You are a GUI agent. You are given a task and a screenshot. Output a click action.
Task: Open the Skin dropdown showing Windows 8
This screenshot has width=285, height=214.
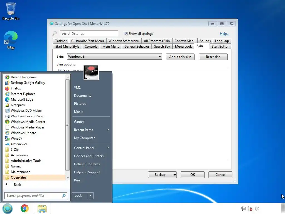pyautogui.click(x=114, y=56)
